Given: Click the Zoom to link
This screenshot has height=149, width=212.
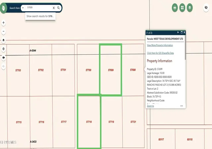Looking at the screenshot, I should 150,106.
